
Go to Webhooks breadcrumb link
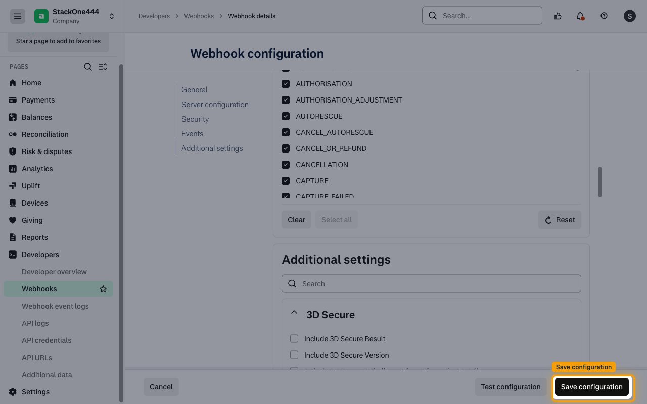click(199, 16)
